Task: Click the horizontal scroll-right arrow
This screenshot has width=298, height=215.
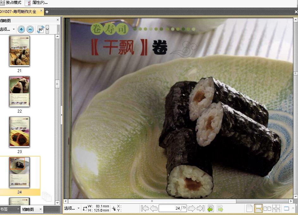Action: [291, 201]
